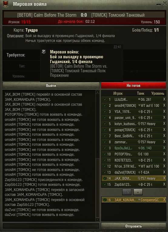This screenshot has height=232, width=168.
Task: Click the rank insignia icon beside Мировая война
Action: [x=6, y=4]
